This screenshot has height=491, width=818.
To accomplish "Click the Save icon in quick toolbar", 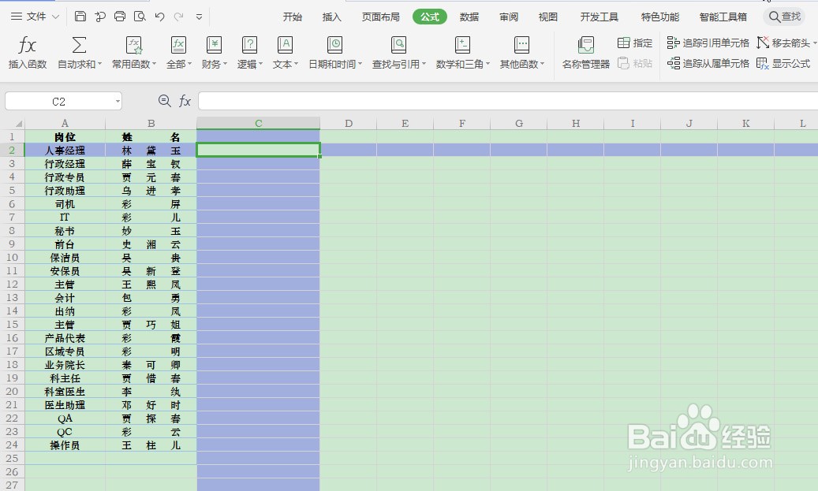I will tap(80, 17).
